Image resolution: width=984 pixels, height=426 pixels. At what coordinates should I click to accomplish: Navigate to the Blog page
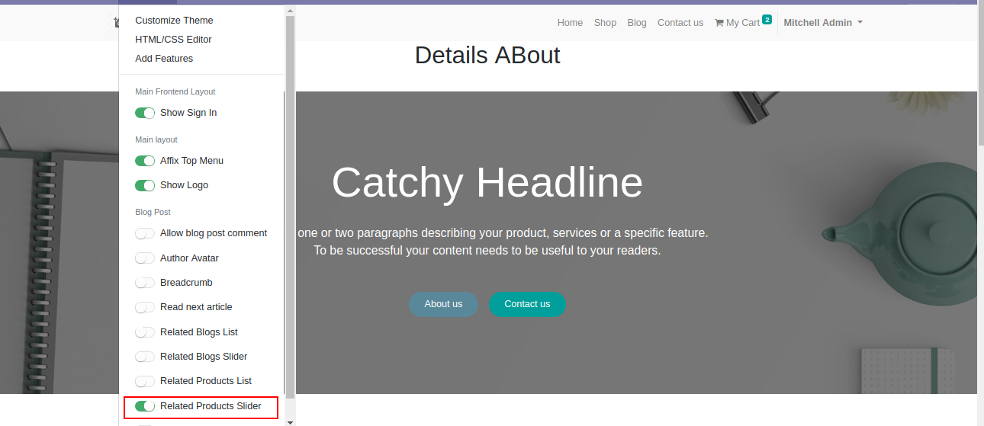point(637,23)
